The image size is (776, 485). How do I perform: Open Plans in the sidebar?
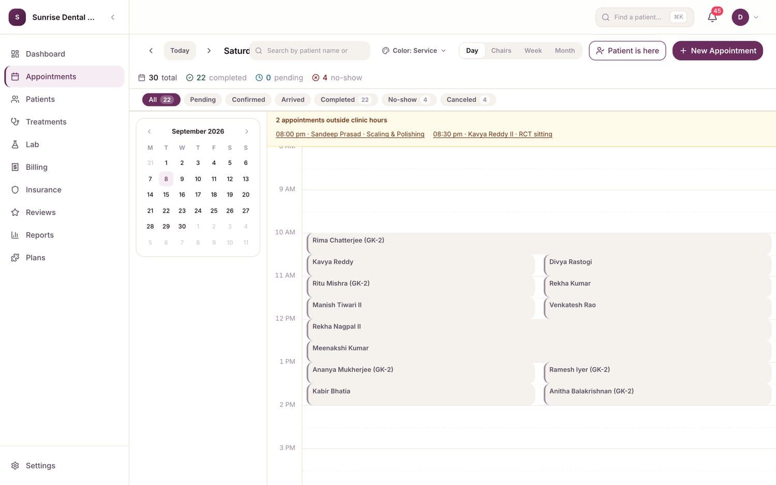pos(64,257)
